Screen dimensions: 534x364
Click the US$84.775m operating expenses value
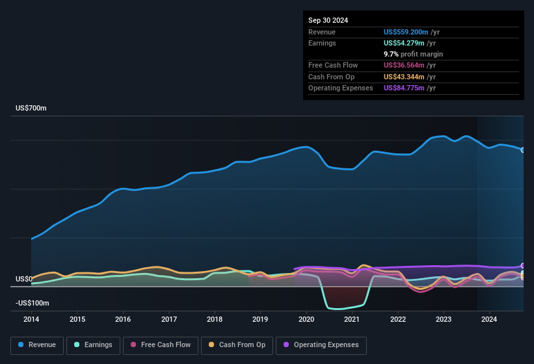404,88
